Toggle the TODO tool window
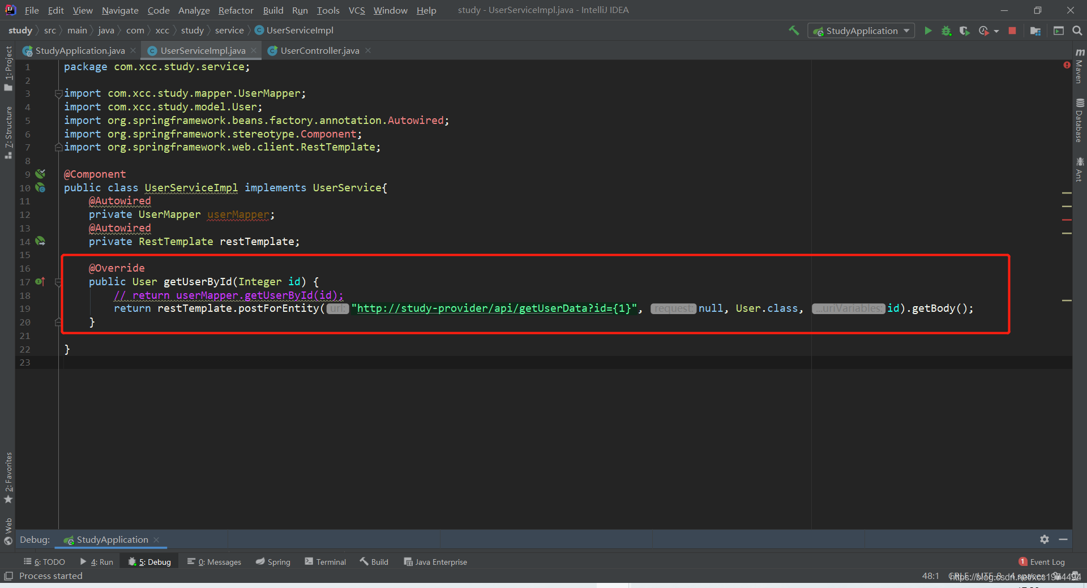Image resolution: width=1087 pixels, height=588 pixels. 44,561
